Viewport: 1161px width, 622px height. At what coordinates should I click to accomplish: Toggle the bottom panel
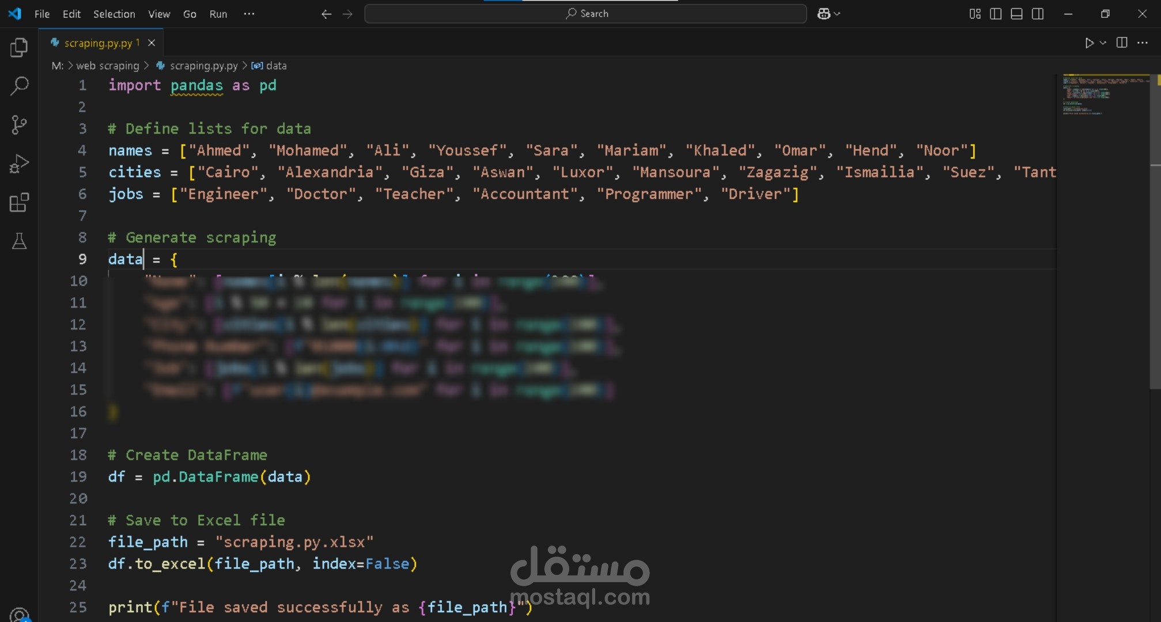pos(1017,14)
